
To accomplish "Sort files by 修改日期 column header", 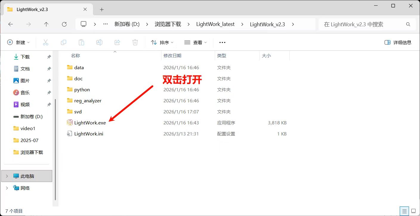I will tap(172, 56).
